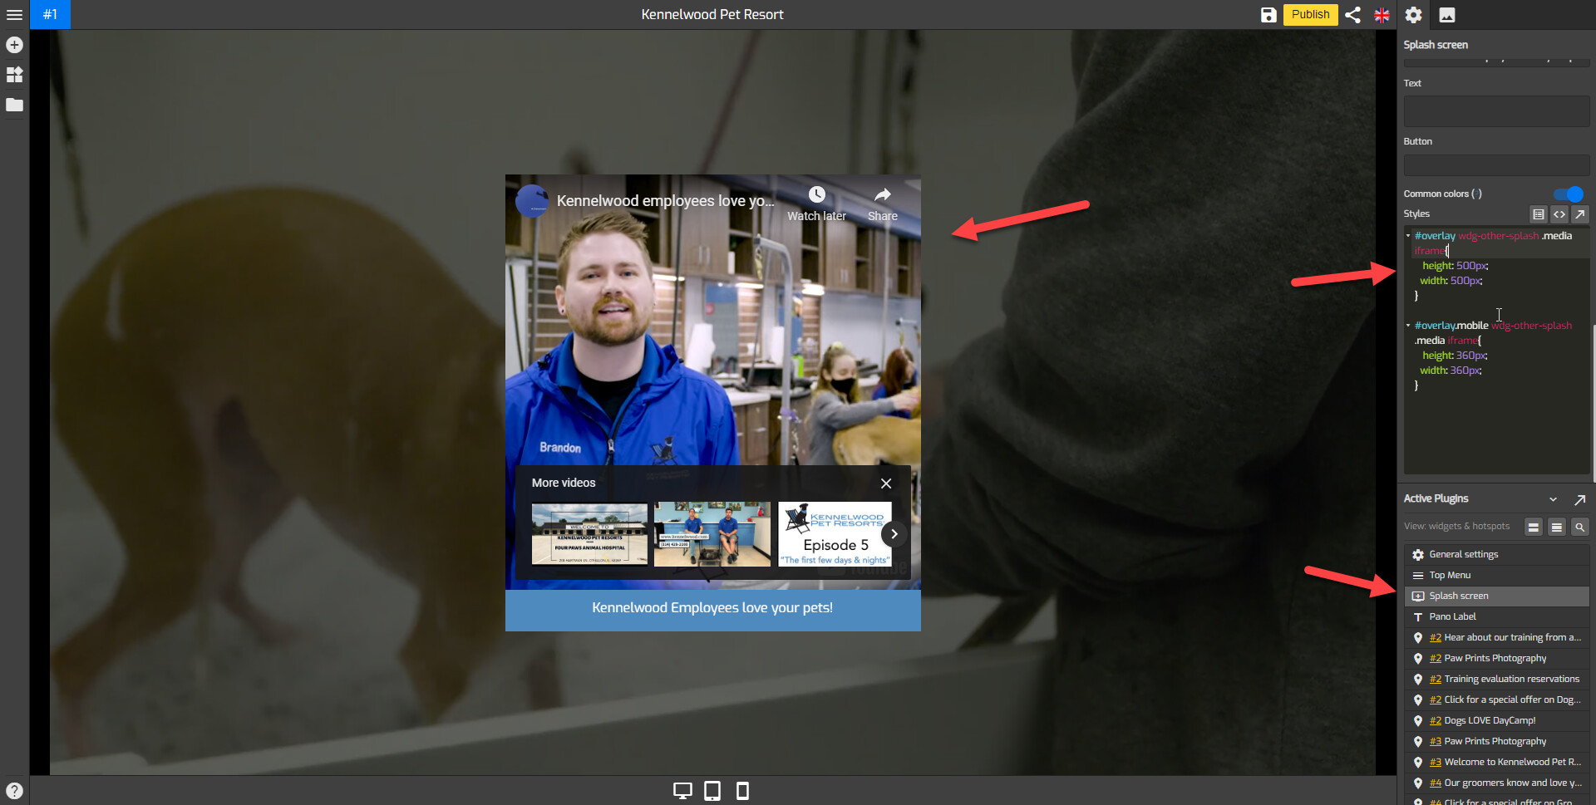Click the add new item plus icon

(x=14, y=45)
